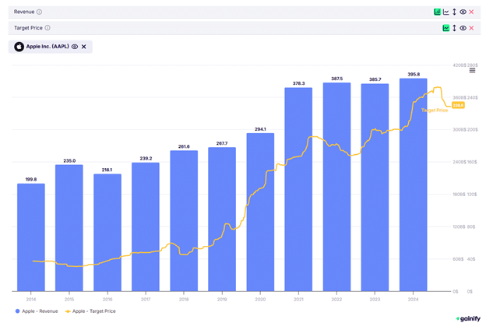Click the 2024 x-axis label
This screenshot has height=323, width=486.
413,299
